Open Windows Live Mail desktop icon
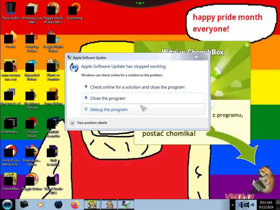The width and height of the screenshot is (280, 210). (x=32, y=13)
